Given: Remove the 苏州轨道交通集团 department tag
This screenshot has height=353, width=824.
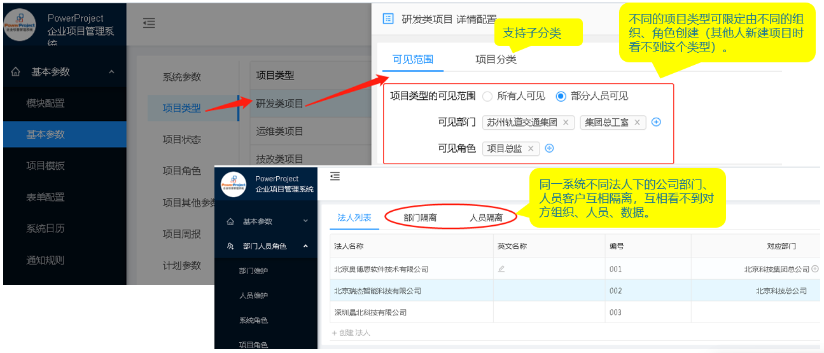Looking at the screenshot, I should 566,122.
